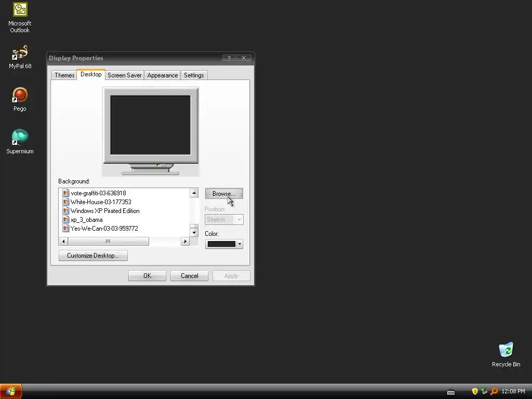Choose White-House-03-177353 background
Screen dimensions: 532x399
[101, 202]
